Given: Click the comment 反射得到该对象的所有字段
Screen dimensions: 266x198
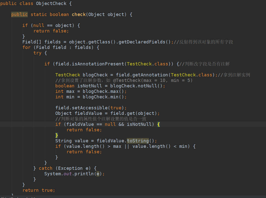Looking at the screenshot, I should pyautogui.click(x=203, y=42).
